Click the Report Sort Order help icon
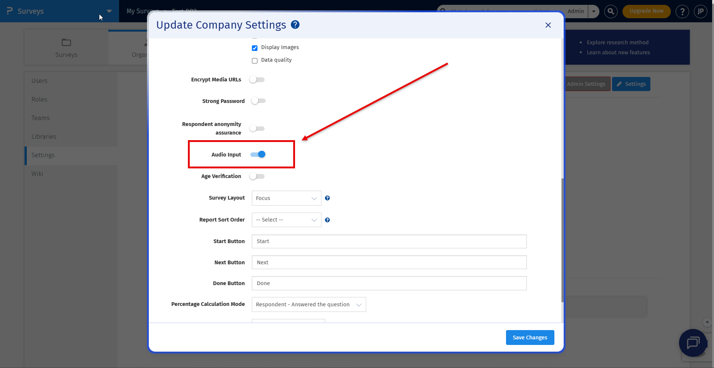The height and width of the screenshot is (368, 714). [x=327, y=220]
